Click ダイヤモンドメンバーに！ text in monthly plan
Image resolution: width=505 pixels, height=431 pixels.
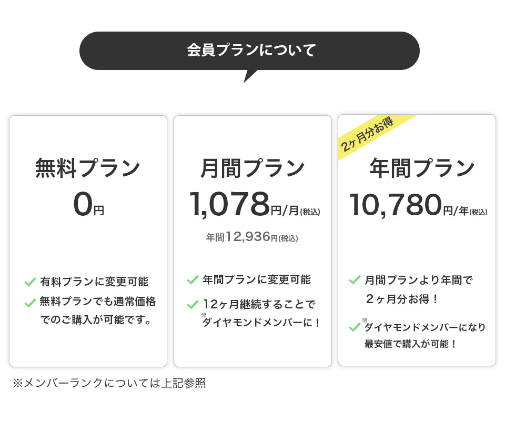point(261,322)
